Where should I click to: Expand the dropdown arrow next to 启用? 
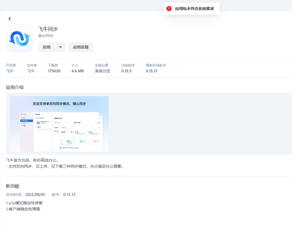coord(61,47)
